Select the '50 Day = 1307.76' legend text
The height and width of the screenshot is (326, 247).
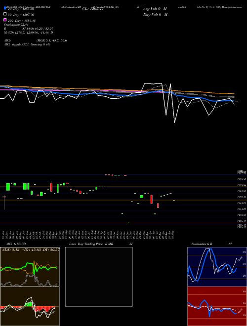click(21, 15)
